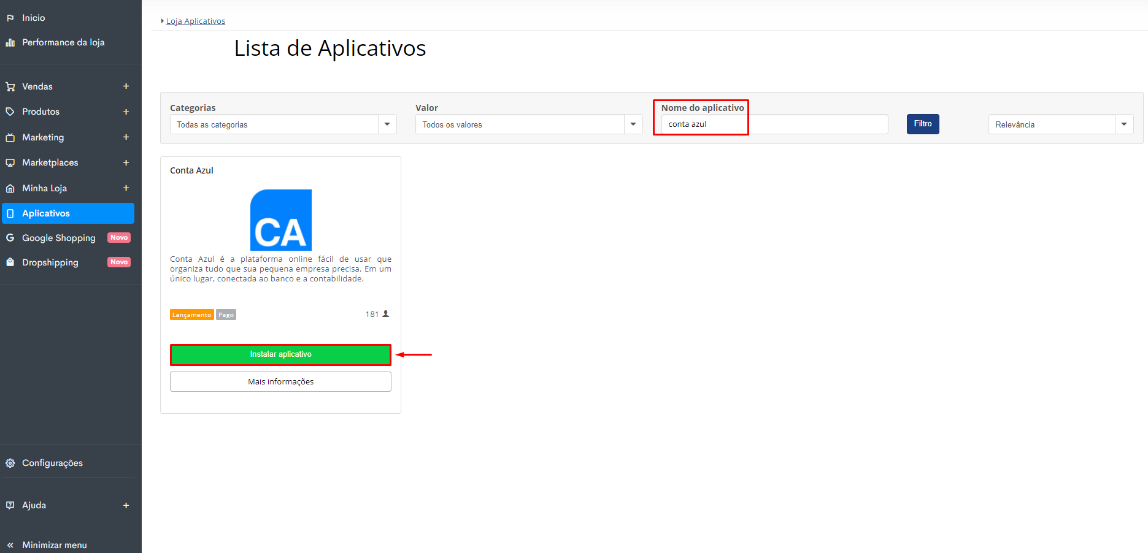Image resolution: width=1148 pixels, height=553 pixels.
Task: Expand the Ajuda submenu plus sign
Action: (x=126, y=505)
